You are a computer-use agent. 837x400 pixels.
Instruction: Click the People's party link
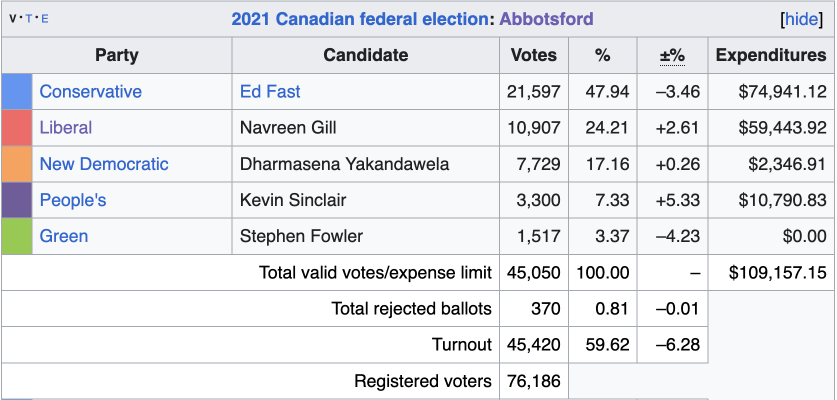point(73,200)
